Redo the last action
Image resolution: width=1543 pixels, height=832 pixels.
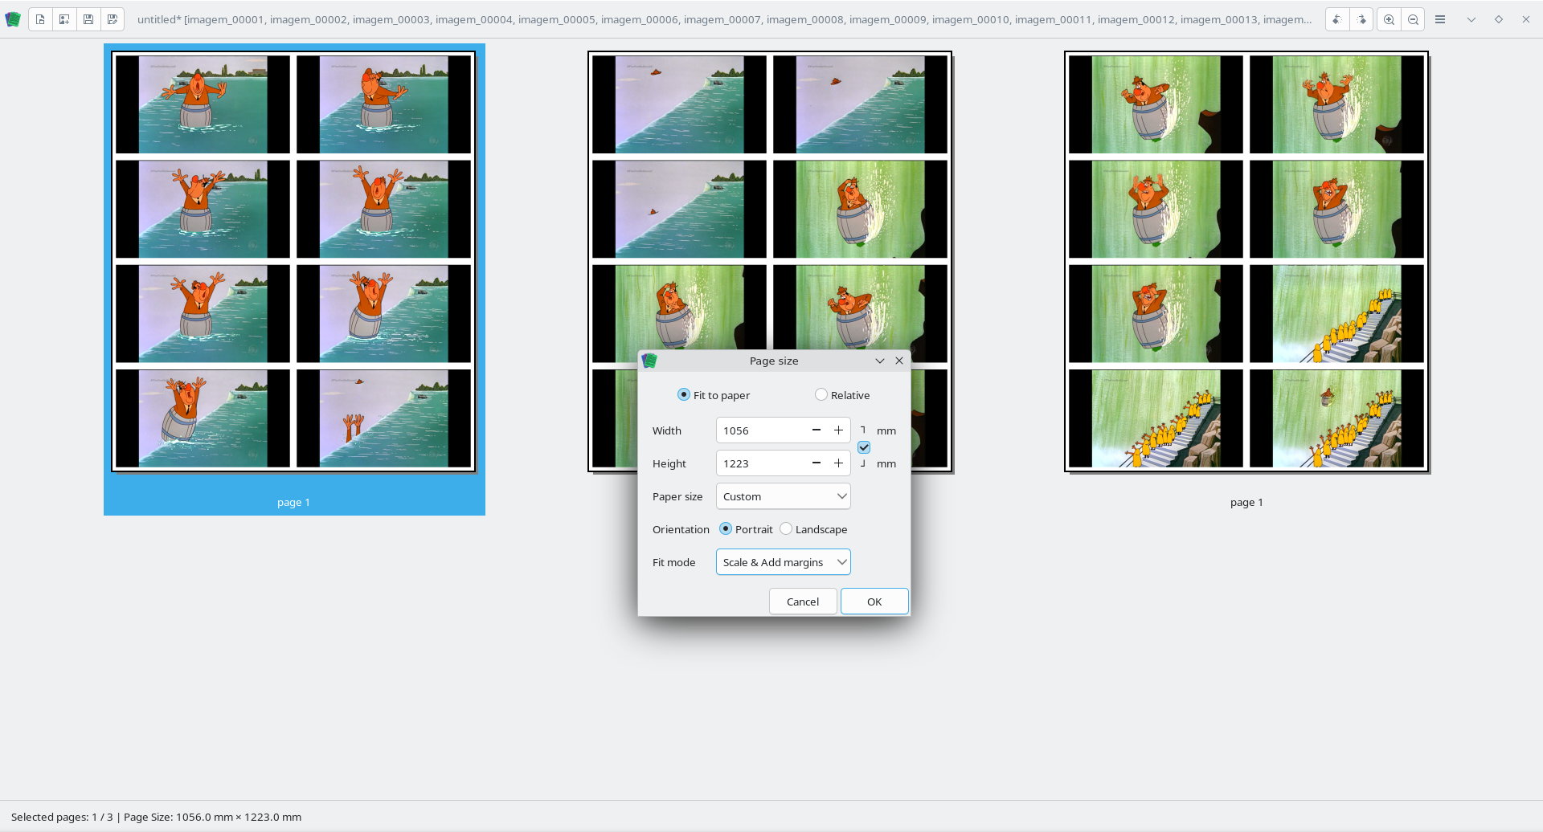(x=1361, y=19)
